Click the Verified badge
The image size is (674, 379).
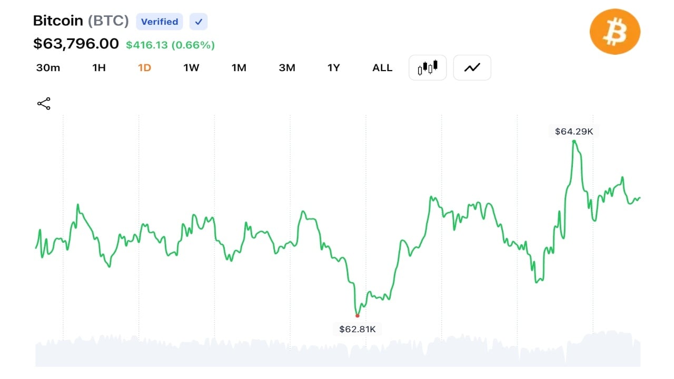click(x=160, y=22)
